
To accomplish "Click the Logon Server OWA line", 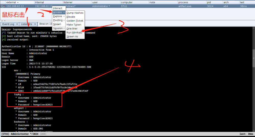I will click(x=17, y=60).
